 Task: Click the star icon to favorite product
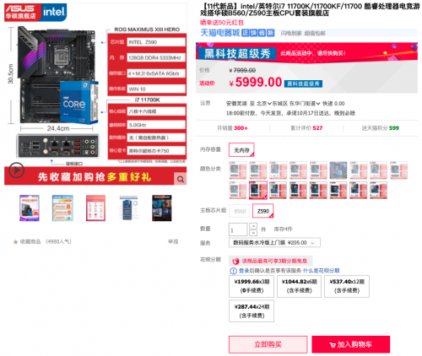(x=15, y=242)
